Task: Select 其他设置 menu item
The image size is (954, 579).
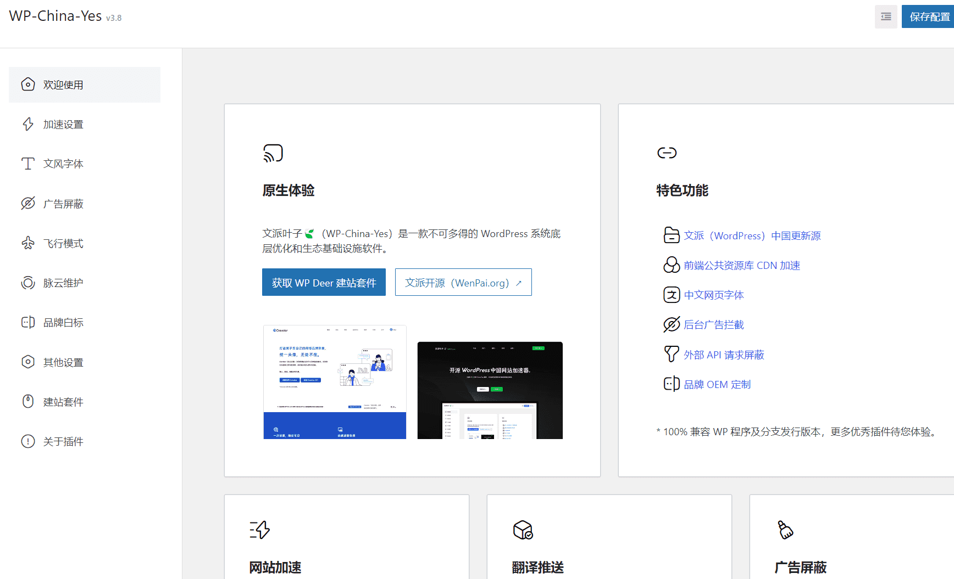Action: point(85,362)
